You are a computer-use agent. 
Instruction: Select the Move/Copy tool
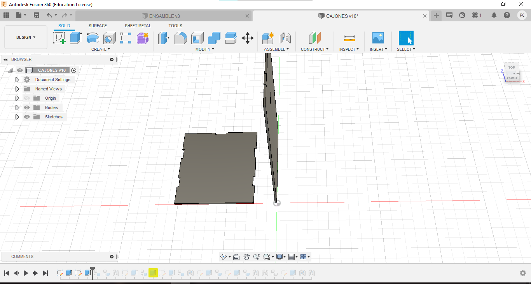pyautogui.click(x=248, y=38)
